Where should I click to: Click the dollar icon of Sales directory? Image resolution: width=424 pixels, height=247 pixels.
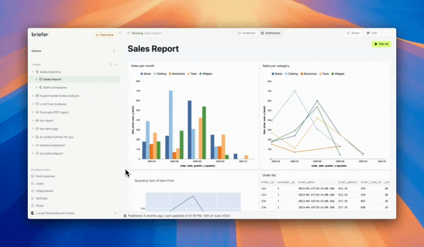coord(37,72)
